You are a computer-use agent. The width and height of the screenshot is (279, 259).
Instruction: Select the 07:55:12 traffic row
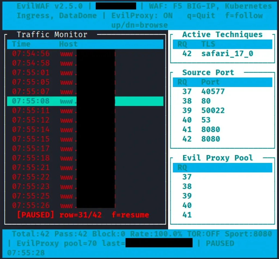(85, 120)
